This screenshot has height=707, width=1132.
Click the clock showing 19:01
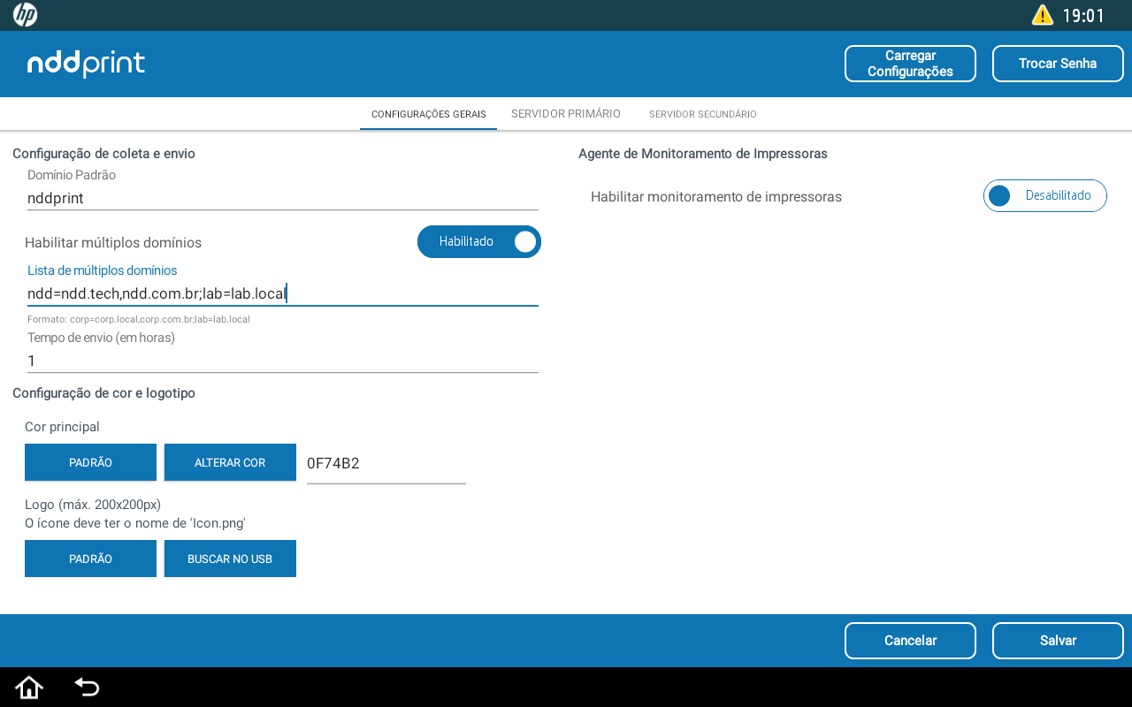[1083, 15]
